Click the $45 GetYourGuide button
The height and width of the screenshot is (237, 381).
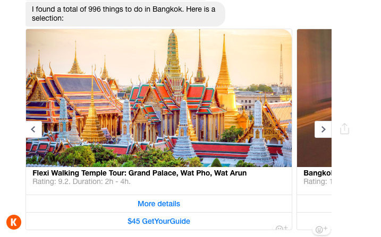pos(159,221)
